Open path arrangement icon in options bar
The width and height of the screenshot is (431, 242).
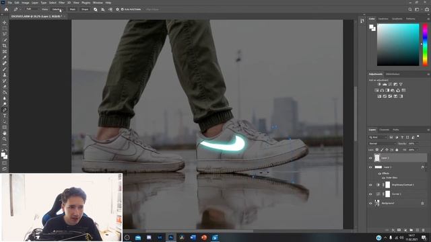click(x=110, y=9)
